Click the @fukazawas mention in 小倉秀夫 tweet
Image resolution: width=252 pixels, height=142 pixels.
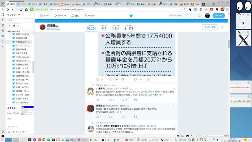click(147, 92)
